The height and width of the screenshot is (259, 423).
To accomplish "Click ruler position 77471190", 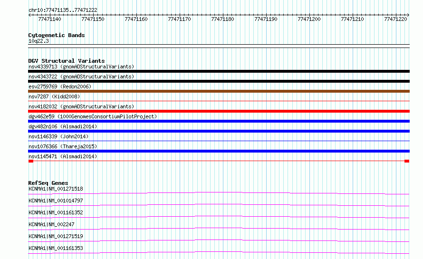I will [x=266, y=19].
